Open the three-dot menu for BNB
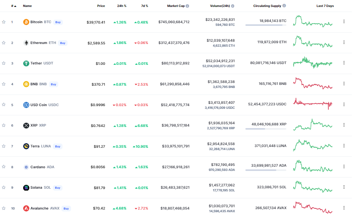Image resolution: width=355 pixels, height=218 pixels. [x=344, y=83]
